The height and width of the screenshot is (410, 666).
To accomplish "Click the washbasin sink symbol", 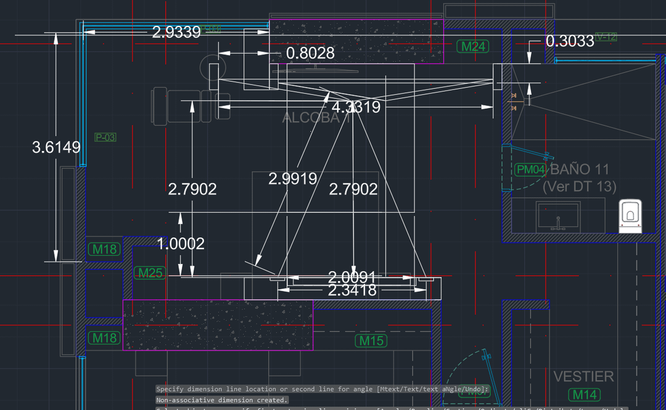I will [558, 217].
